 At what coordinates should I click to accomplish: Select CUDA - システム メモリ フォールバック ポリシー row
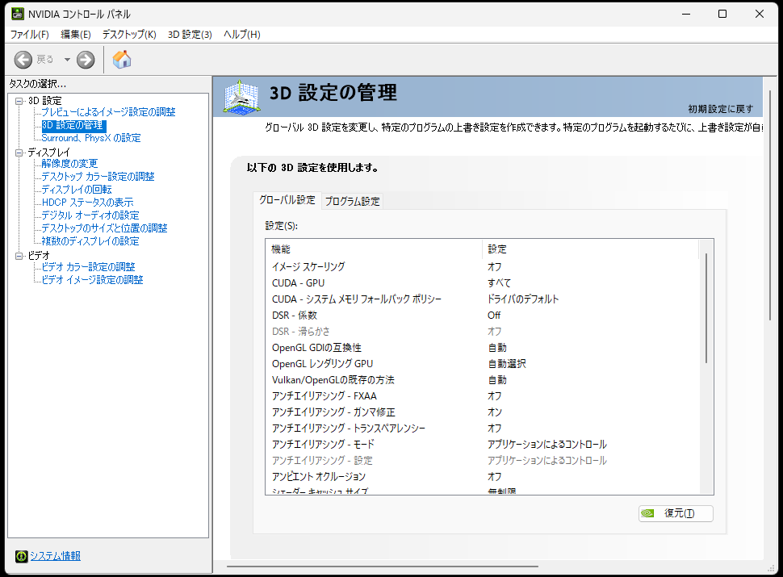coord(482,299)
